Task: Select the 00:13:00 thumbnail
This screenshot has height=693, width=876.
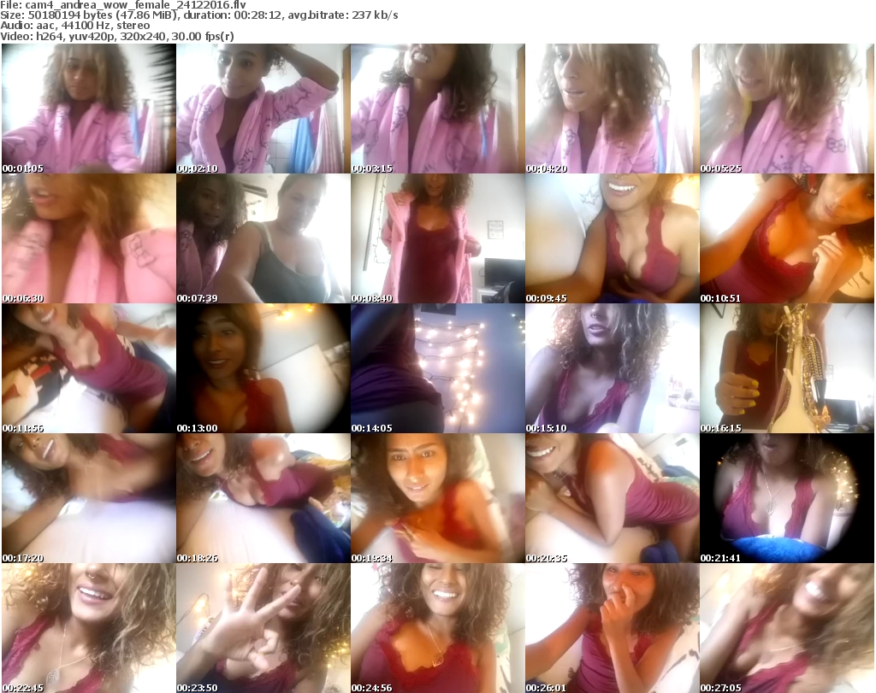Action: [263, 369]
